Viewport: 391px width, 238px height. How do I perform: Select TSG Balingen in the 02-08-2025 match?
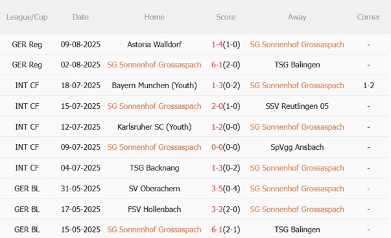pyautogui.click(x=297, y=65)
